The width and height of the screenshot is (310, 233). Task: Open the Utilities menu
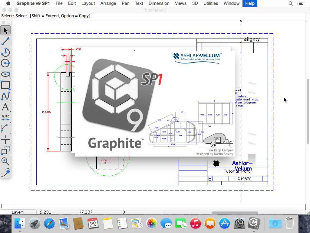click(211, 3)
